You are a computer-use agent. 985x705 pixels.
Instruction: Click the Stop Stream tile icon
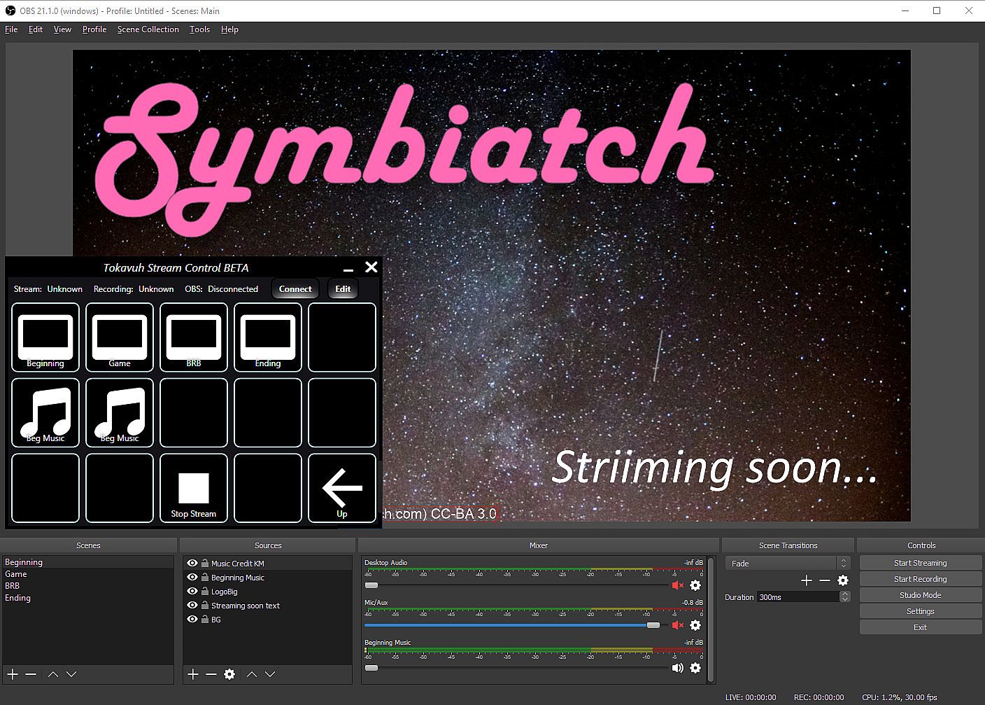pos(194,488)
